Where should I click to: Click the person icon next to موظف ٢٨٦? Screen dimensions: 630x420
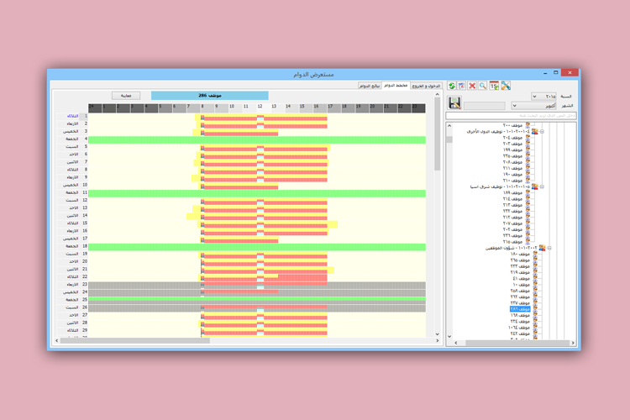(x=535, y=309)
